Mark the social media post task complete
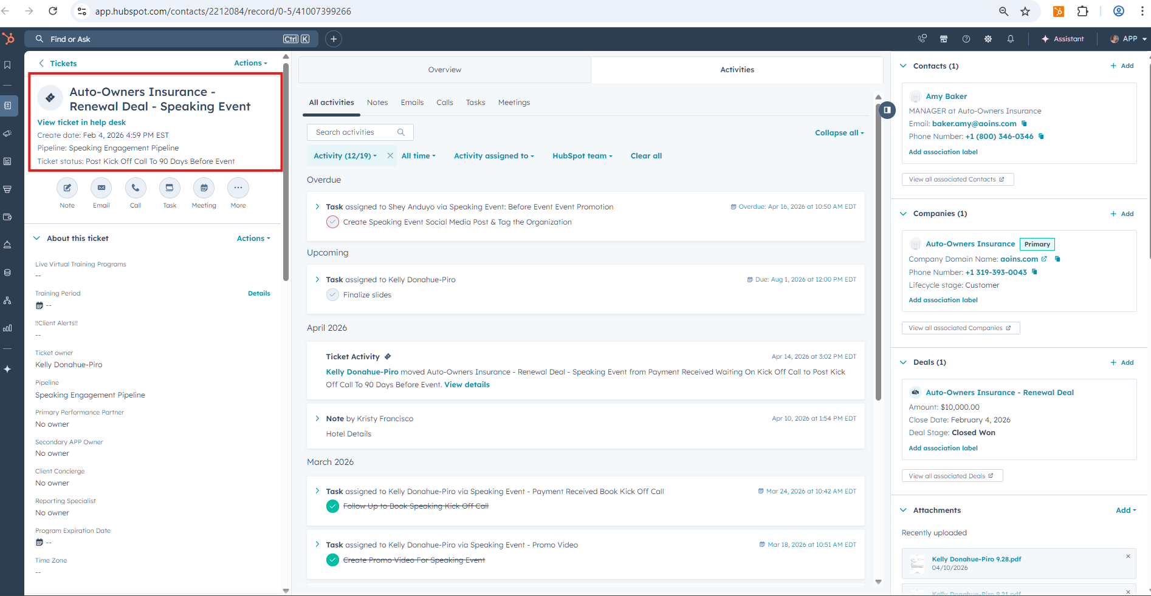This screenshot has width=1151, height=596. 332,222
